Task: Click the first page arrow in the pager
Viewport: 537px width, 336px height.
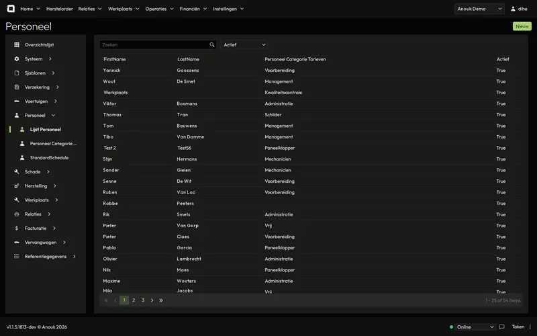Action: click(x=106, y=300)
